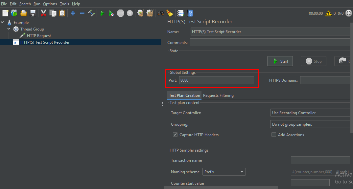Image resolution: width=353 pixels, height=189 pixels.
Task: Switch to Requests Filtering tab
Action: click(x=218, y=95)
